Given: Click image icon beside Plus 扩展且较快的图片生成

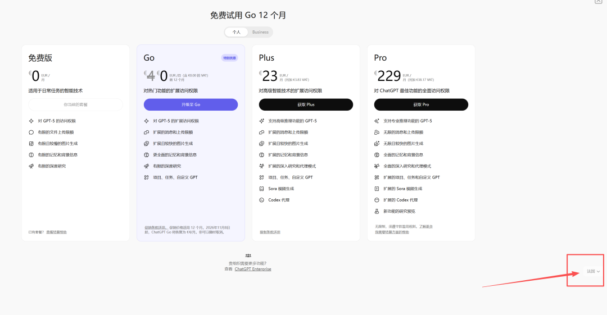Looking at the screenshot, I should click(262, 144).
